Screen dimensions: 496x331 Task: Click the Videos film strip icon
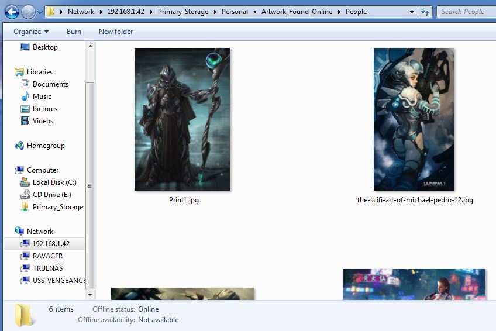(x=25, y=121)
